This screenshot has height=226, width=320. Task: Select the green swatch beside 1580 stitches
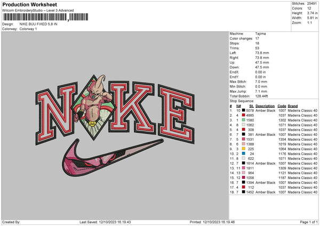click(244, 120)
